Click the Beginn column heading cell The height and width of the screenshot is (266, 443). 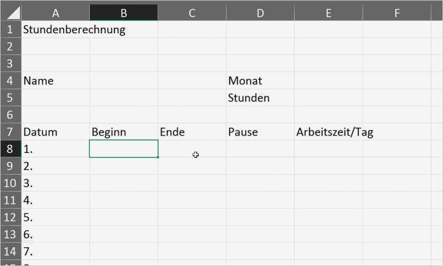click(x=123, y=132)
